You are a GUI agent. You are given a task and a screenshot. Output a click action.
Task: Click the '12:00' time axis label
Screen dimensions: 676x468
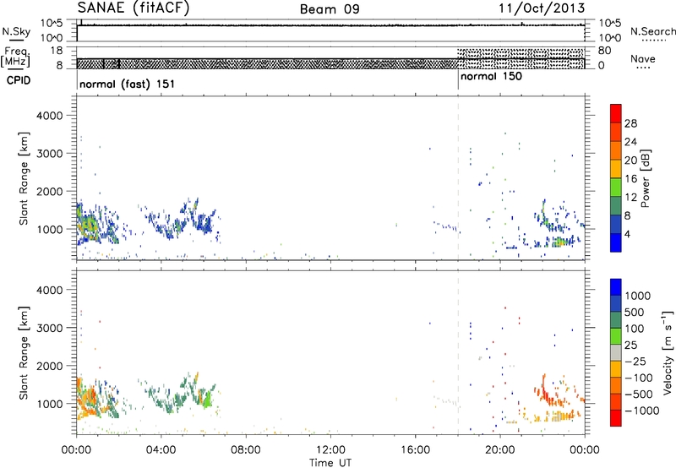click(x=330, y=450)
